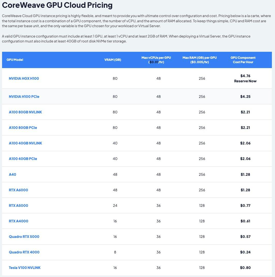The width and height of the screenshot is (275, 277).
Task: Click the CoreWeave GPU Cloud Pricing heading
Action: pyautogui.click(x=57, y=5)
